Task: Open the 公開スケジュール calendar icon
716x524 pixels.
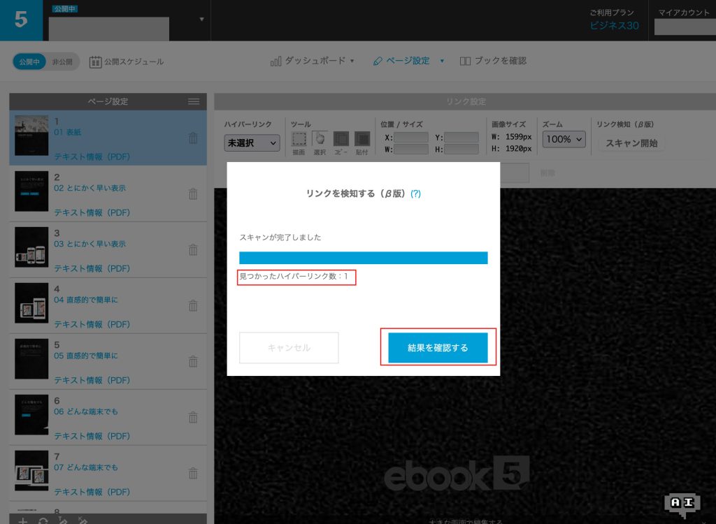Action: click(96, 61)
